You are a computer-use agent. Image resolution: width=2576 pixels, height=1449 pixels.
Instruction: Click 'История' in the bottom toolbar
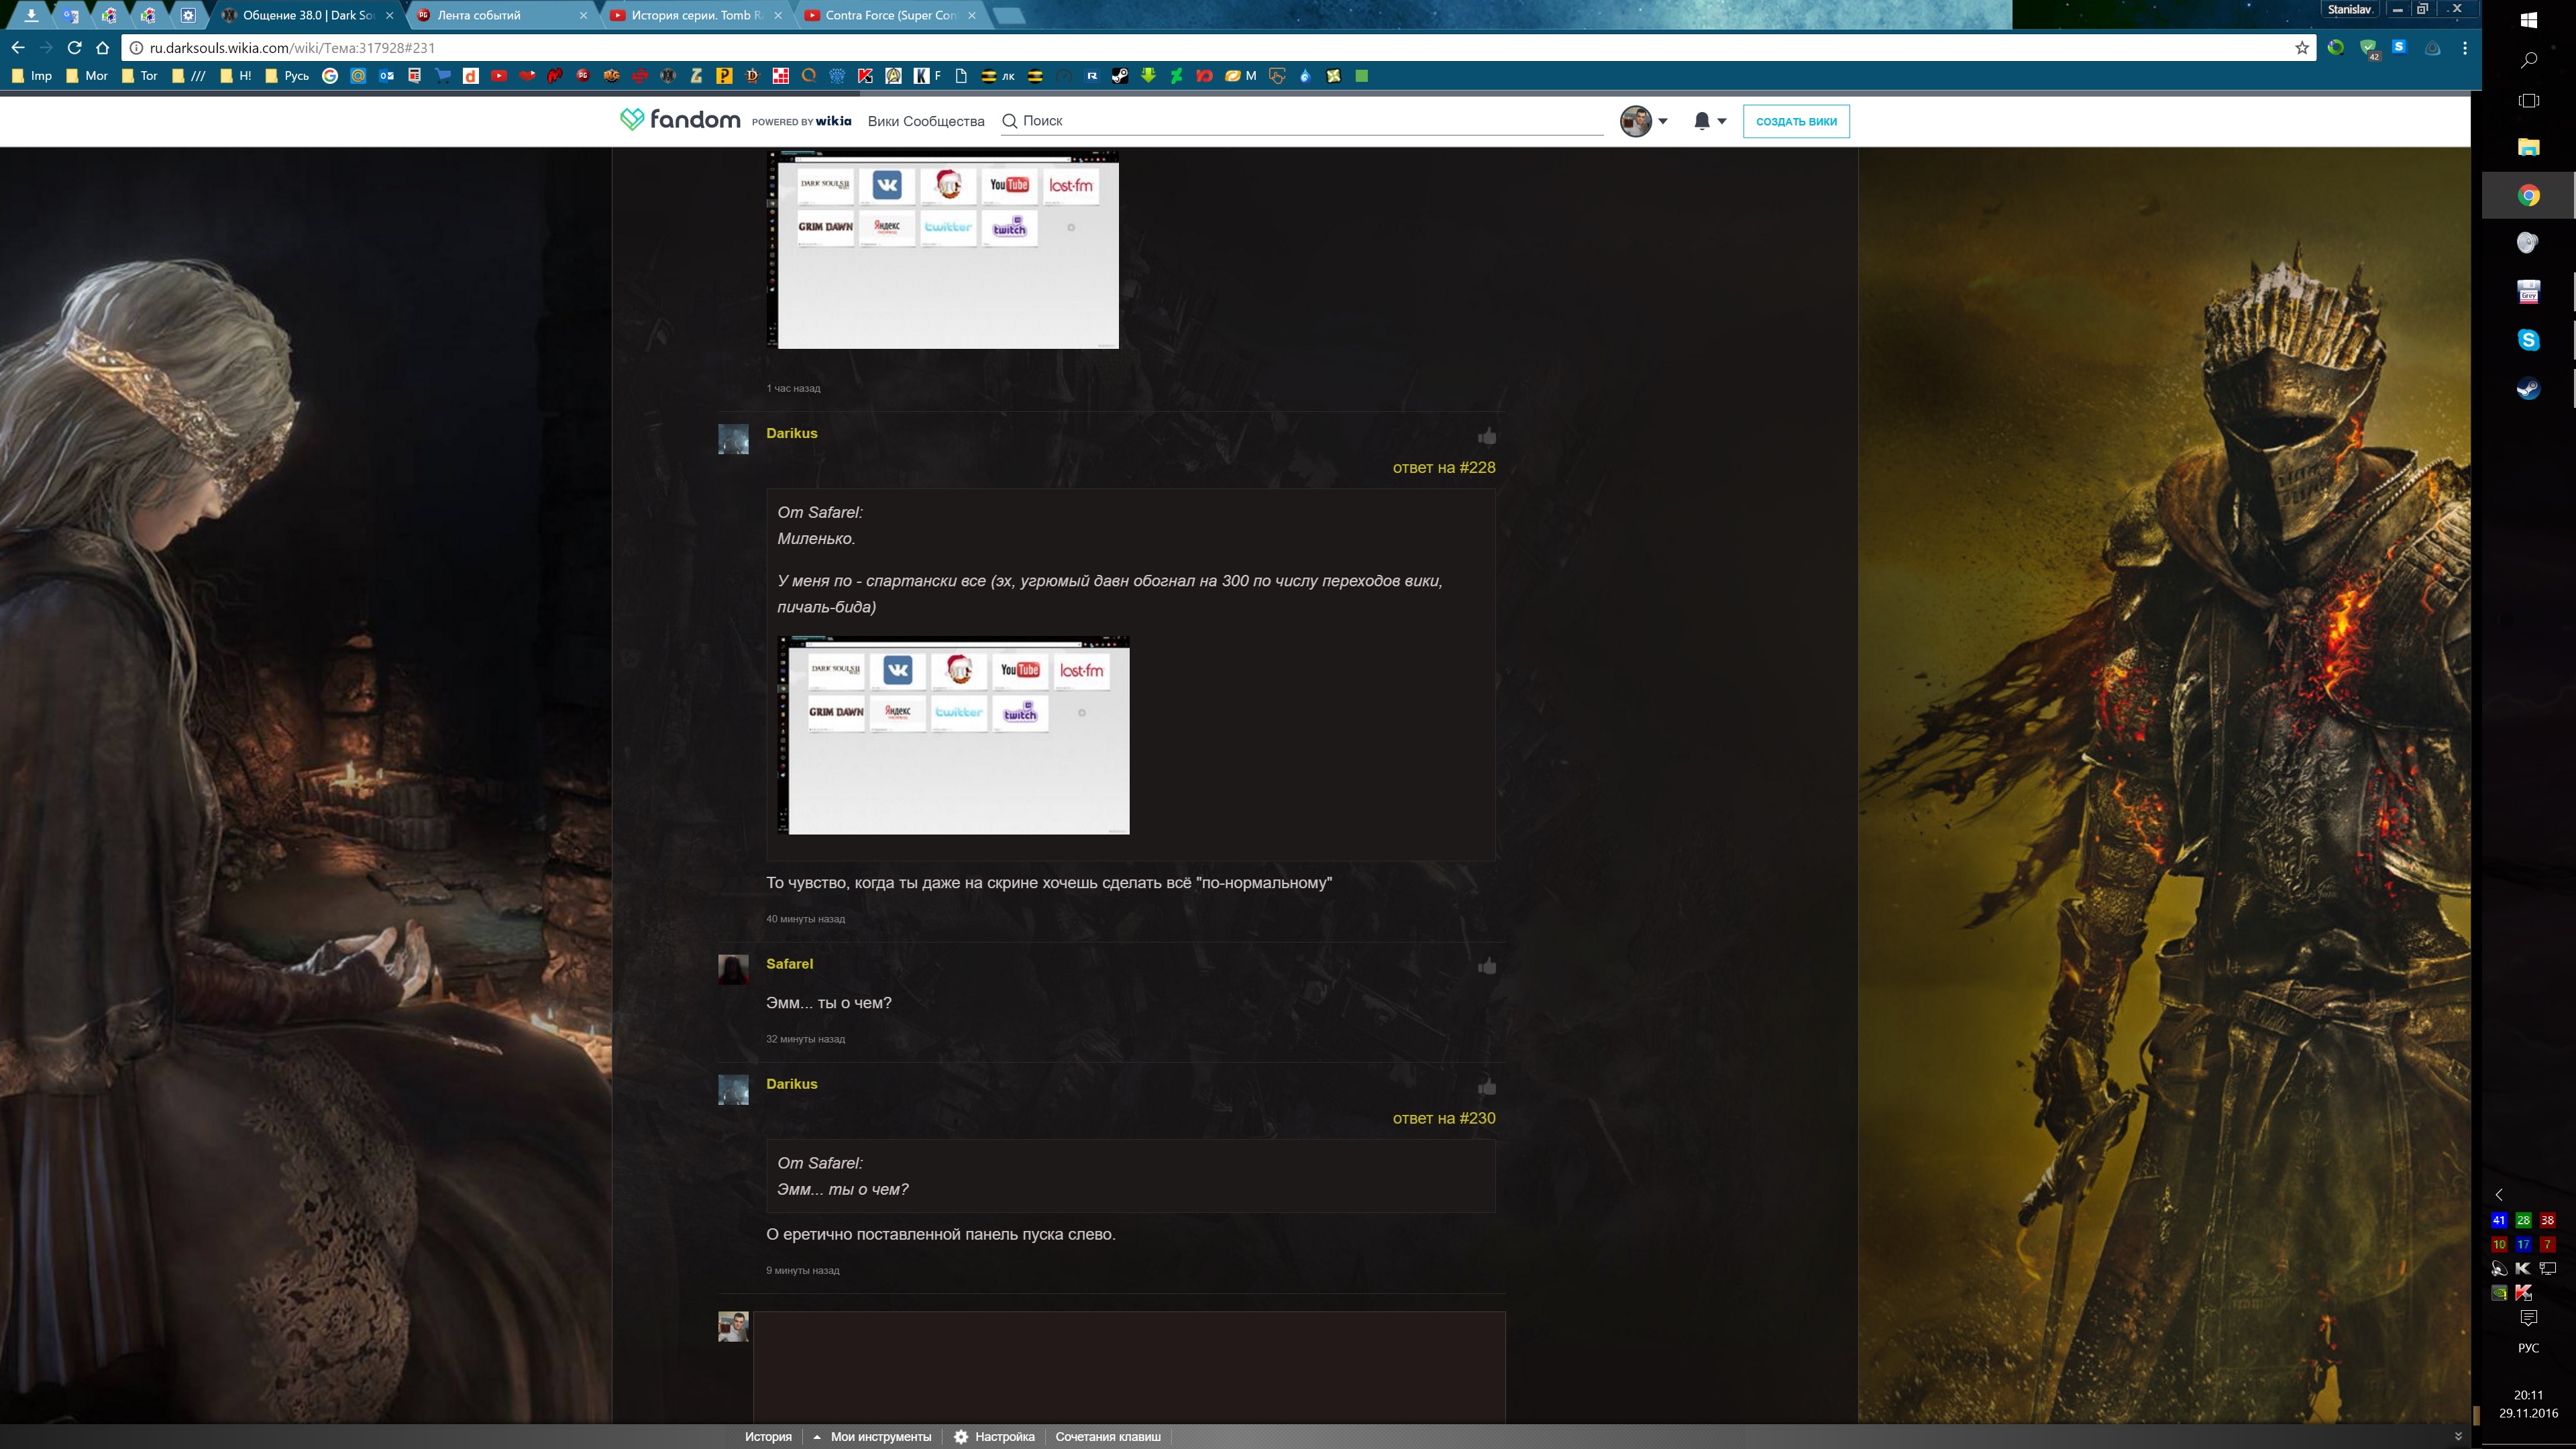[x=768, y=1437]
